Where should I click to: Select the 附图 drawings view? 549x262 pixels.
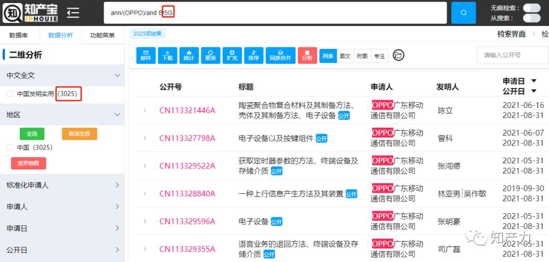tap(362, 55)
